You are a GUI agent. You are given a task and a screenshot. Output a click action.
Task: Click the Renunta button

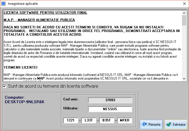(x=151, y=124)
